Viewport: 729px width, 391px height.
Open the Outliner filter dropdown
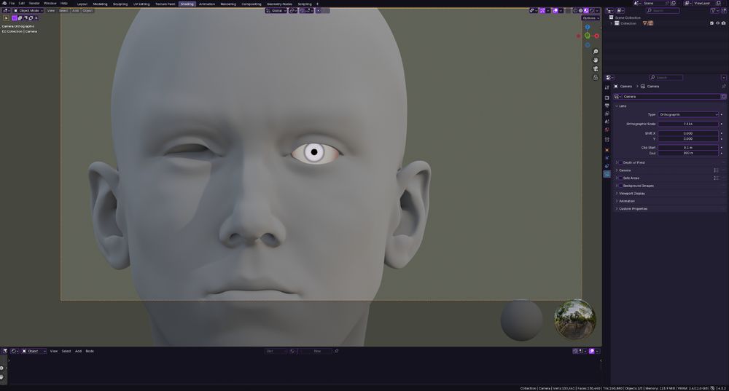714,11
